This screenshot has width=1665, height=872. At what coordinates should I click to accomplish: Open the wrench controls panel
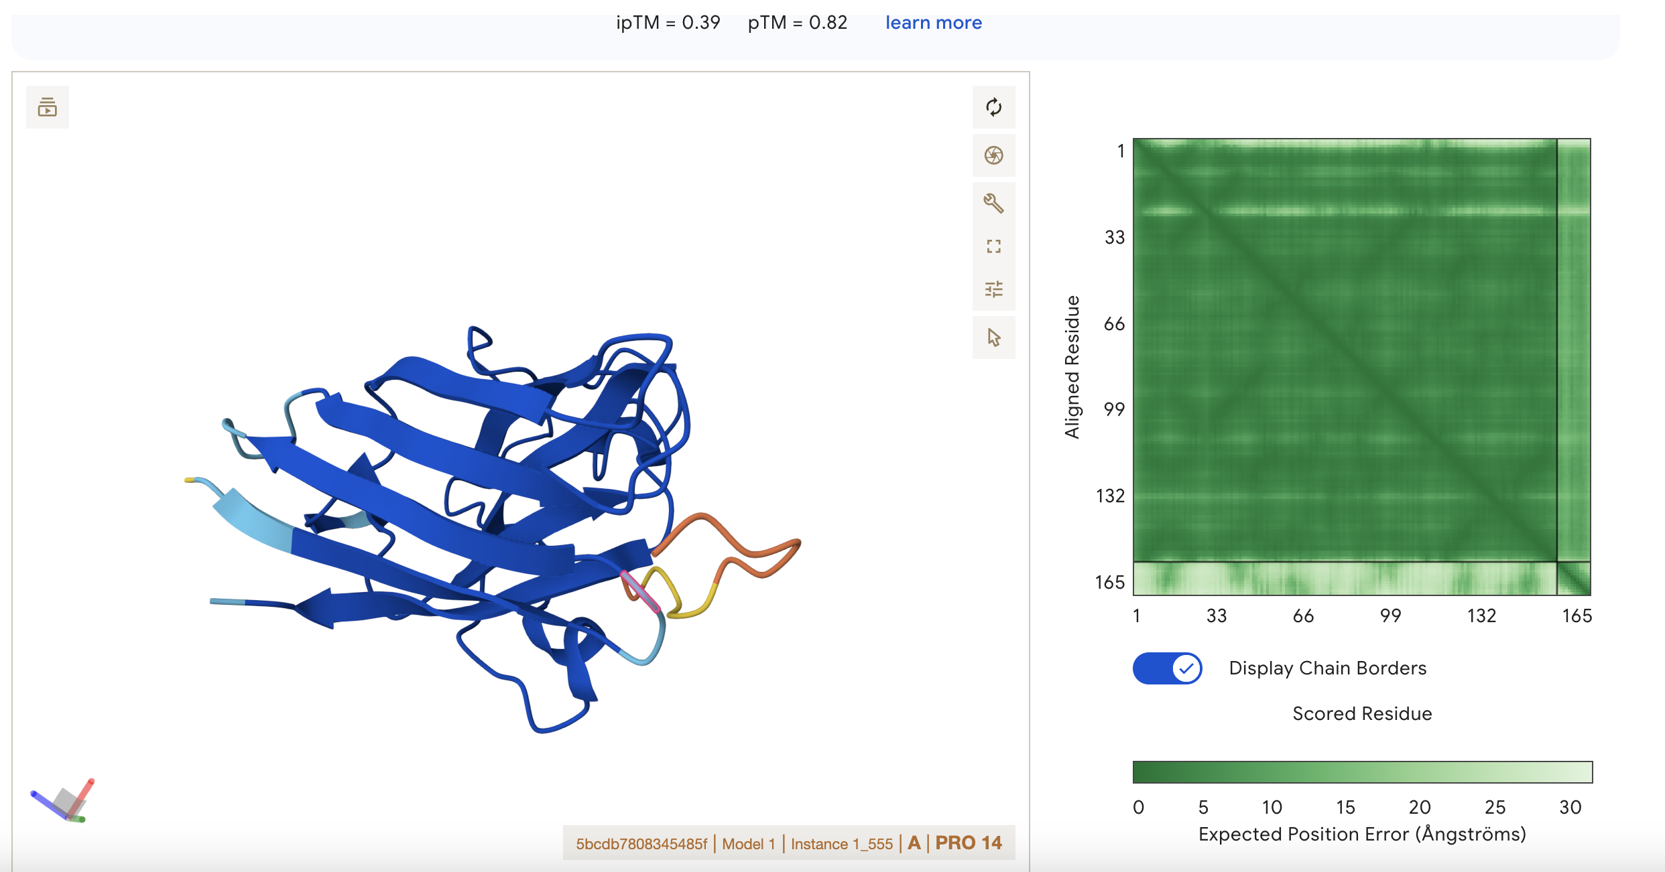(993, 203)
